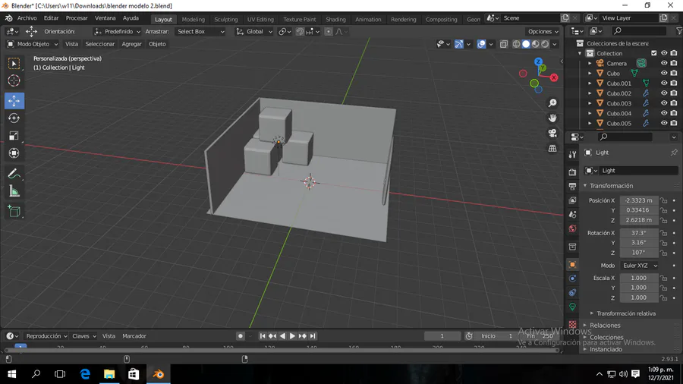The image size is (683, 384).
Task: Open the Physics properties tab
Action: 572,279
